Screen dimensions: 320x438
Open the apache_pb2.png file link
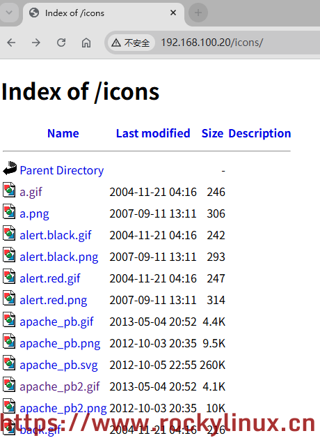(x=63, y=409)
